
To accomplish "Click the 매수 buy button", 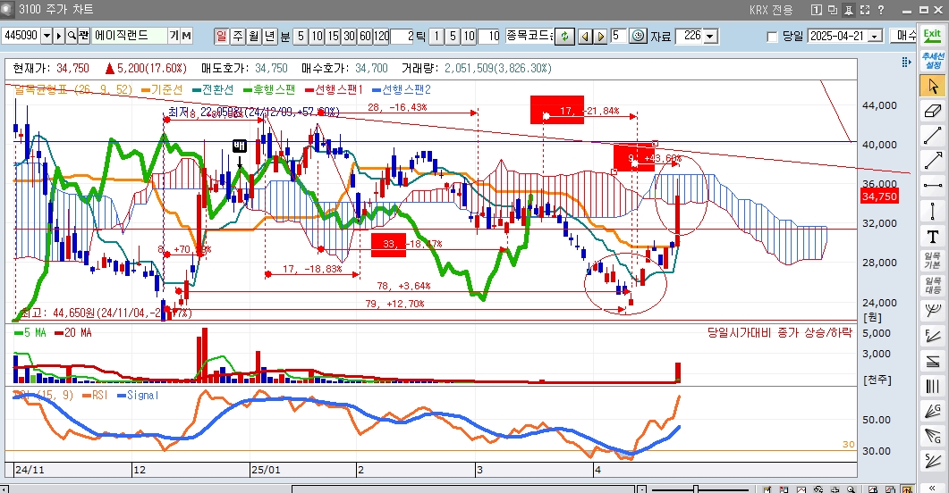I will point(903,36).
